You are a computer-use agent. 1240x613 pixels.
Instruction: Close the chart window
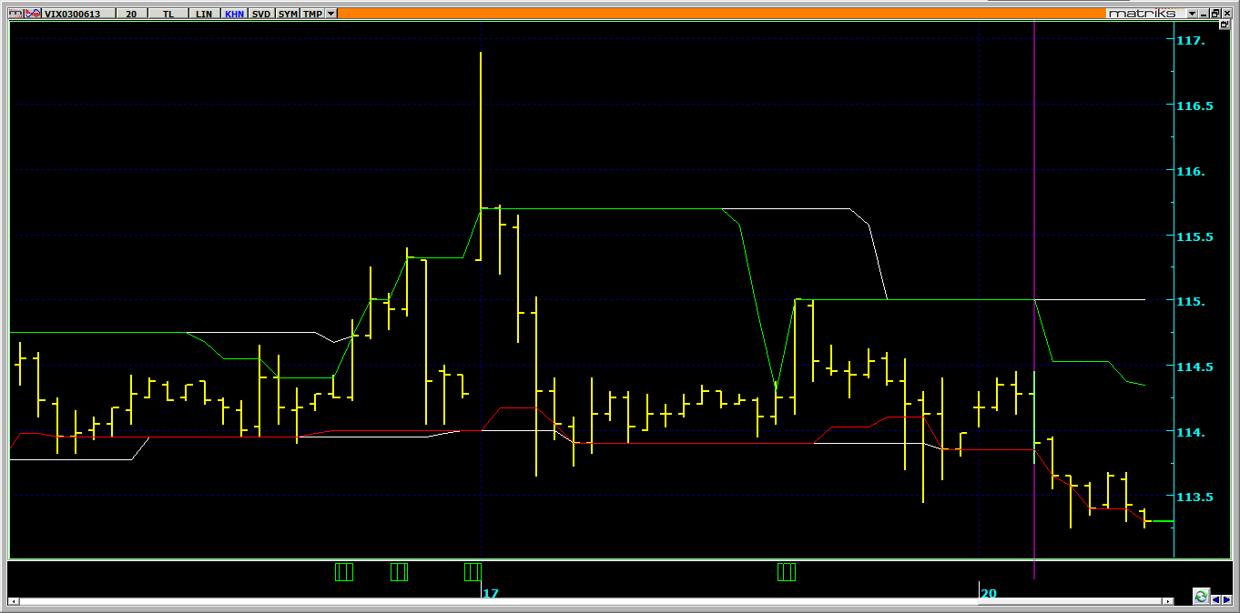coord(1226,14)
